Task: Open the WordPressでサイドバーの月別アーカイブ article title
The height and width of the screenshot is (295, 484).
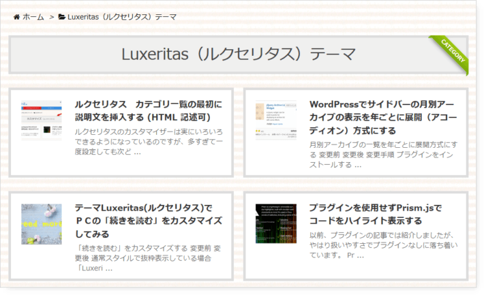Action: [383, 117]
